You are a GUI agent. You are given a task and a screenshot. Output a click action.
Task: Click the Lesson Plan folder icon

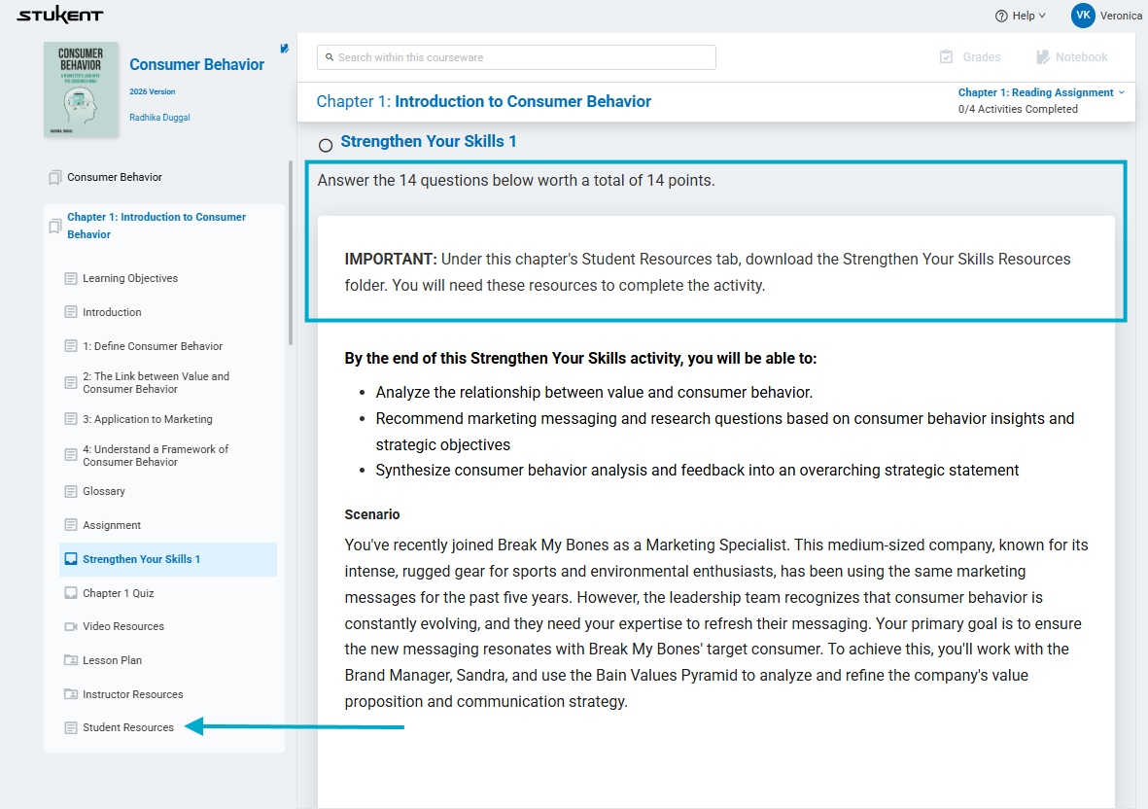(71, 660)
